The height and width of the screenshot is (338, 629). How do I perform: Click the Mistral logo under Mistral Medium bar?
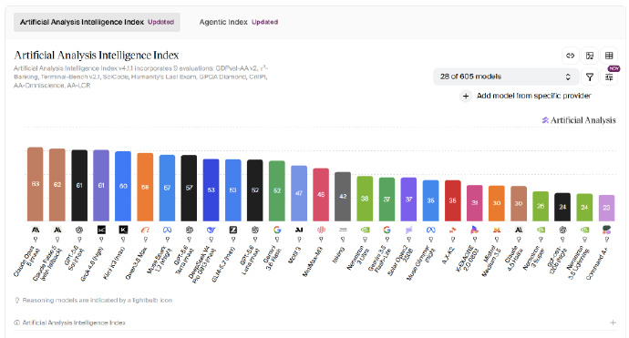[x=497, y=230]
